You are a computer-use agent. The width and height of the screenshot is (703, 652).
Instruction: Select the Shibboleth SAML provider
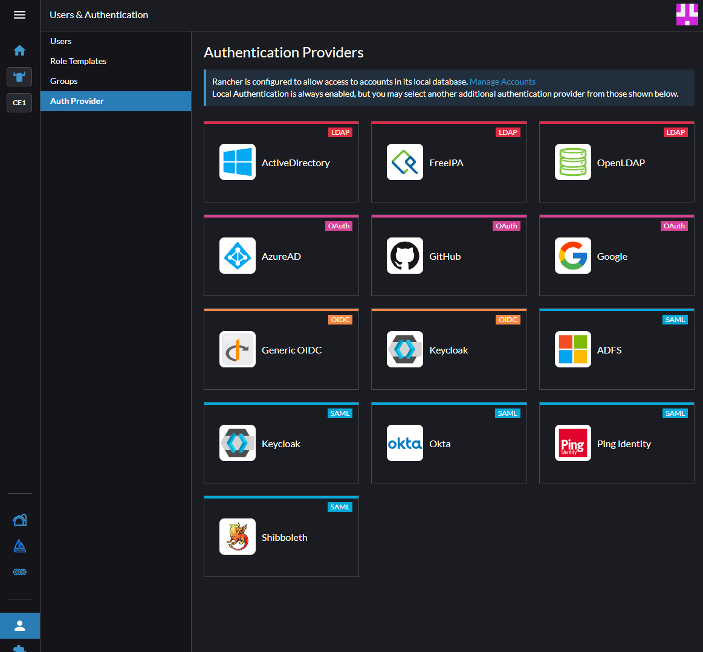(281, 537)
